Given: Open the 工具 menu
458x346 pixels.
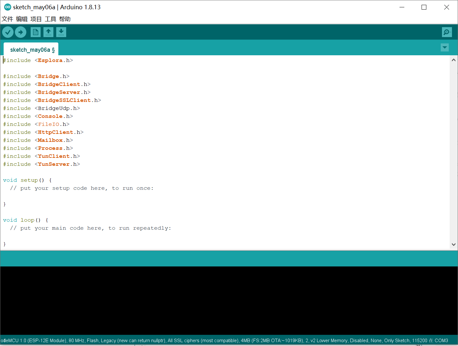Looking at the screenshot, I should coord(50,19).
